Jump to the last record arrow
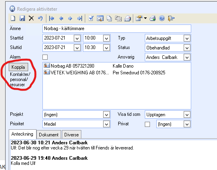This screenshot has width=217, height=170. coord(80,18)
